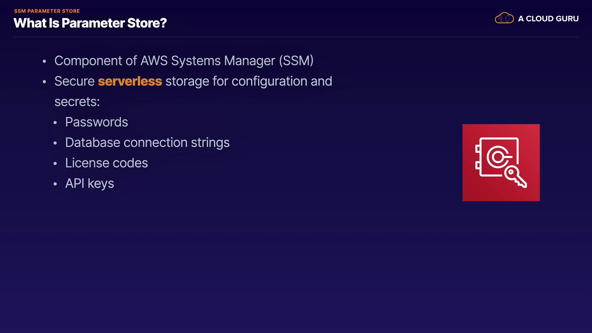The width and height of the screenshot is (592, 333).
Task: Click the "(SSM)" abbreviation text
Action: click(296, 61)
